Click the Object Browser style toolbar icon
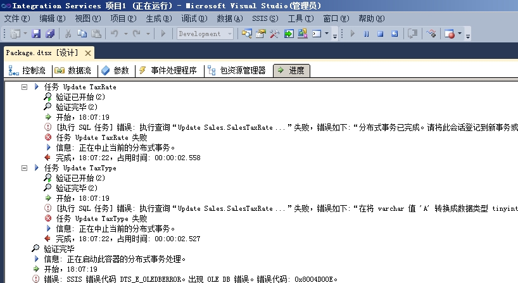Image resolution: width=518 pixels, height=283 pixels. [303, 34]
